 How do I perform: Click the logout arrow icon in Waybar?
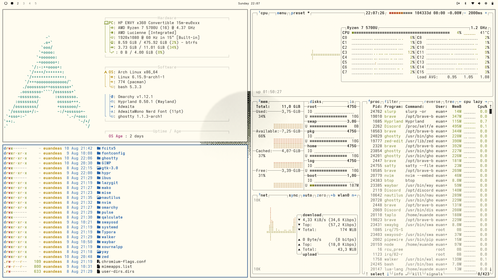point(458,3)
